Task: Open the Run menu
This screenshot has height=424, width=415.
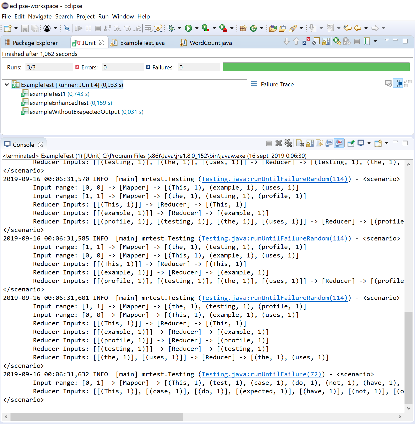Action: [x=103, y=16]
